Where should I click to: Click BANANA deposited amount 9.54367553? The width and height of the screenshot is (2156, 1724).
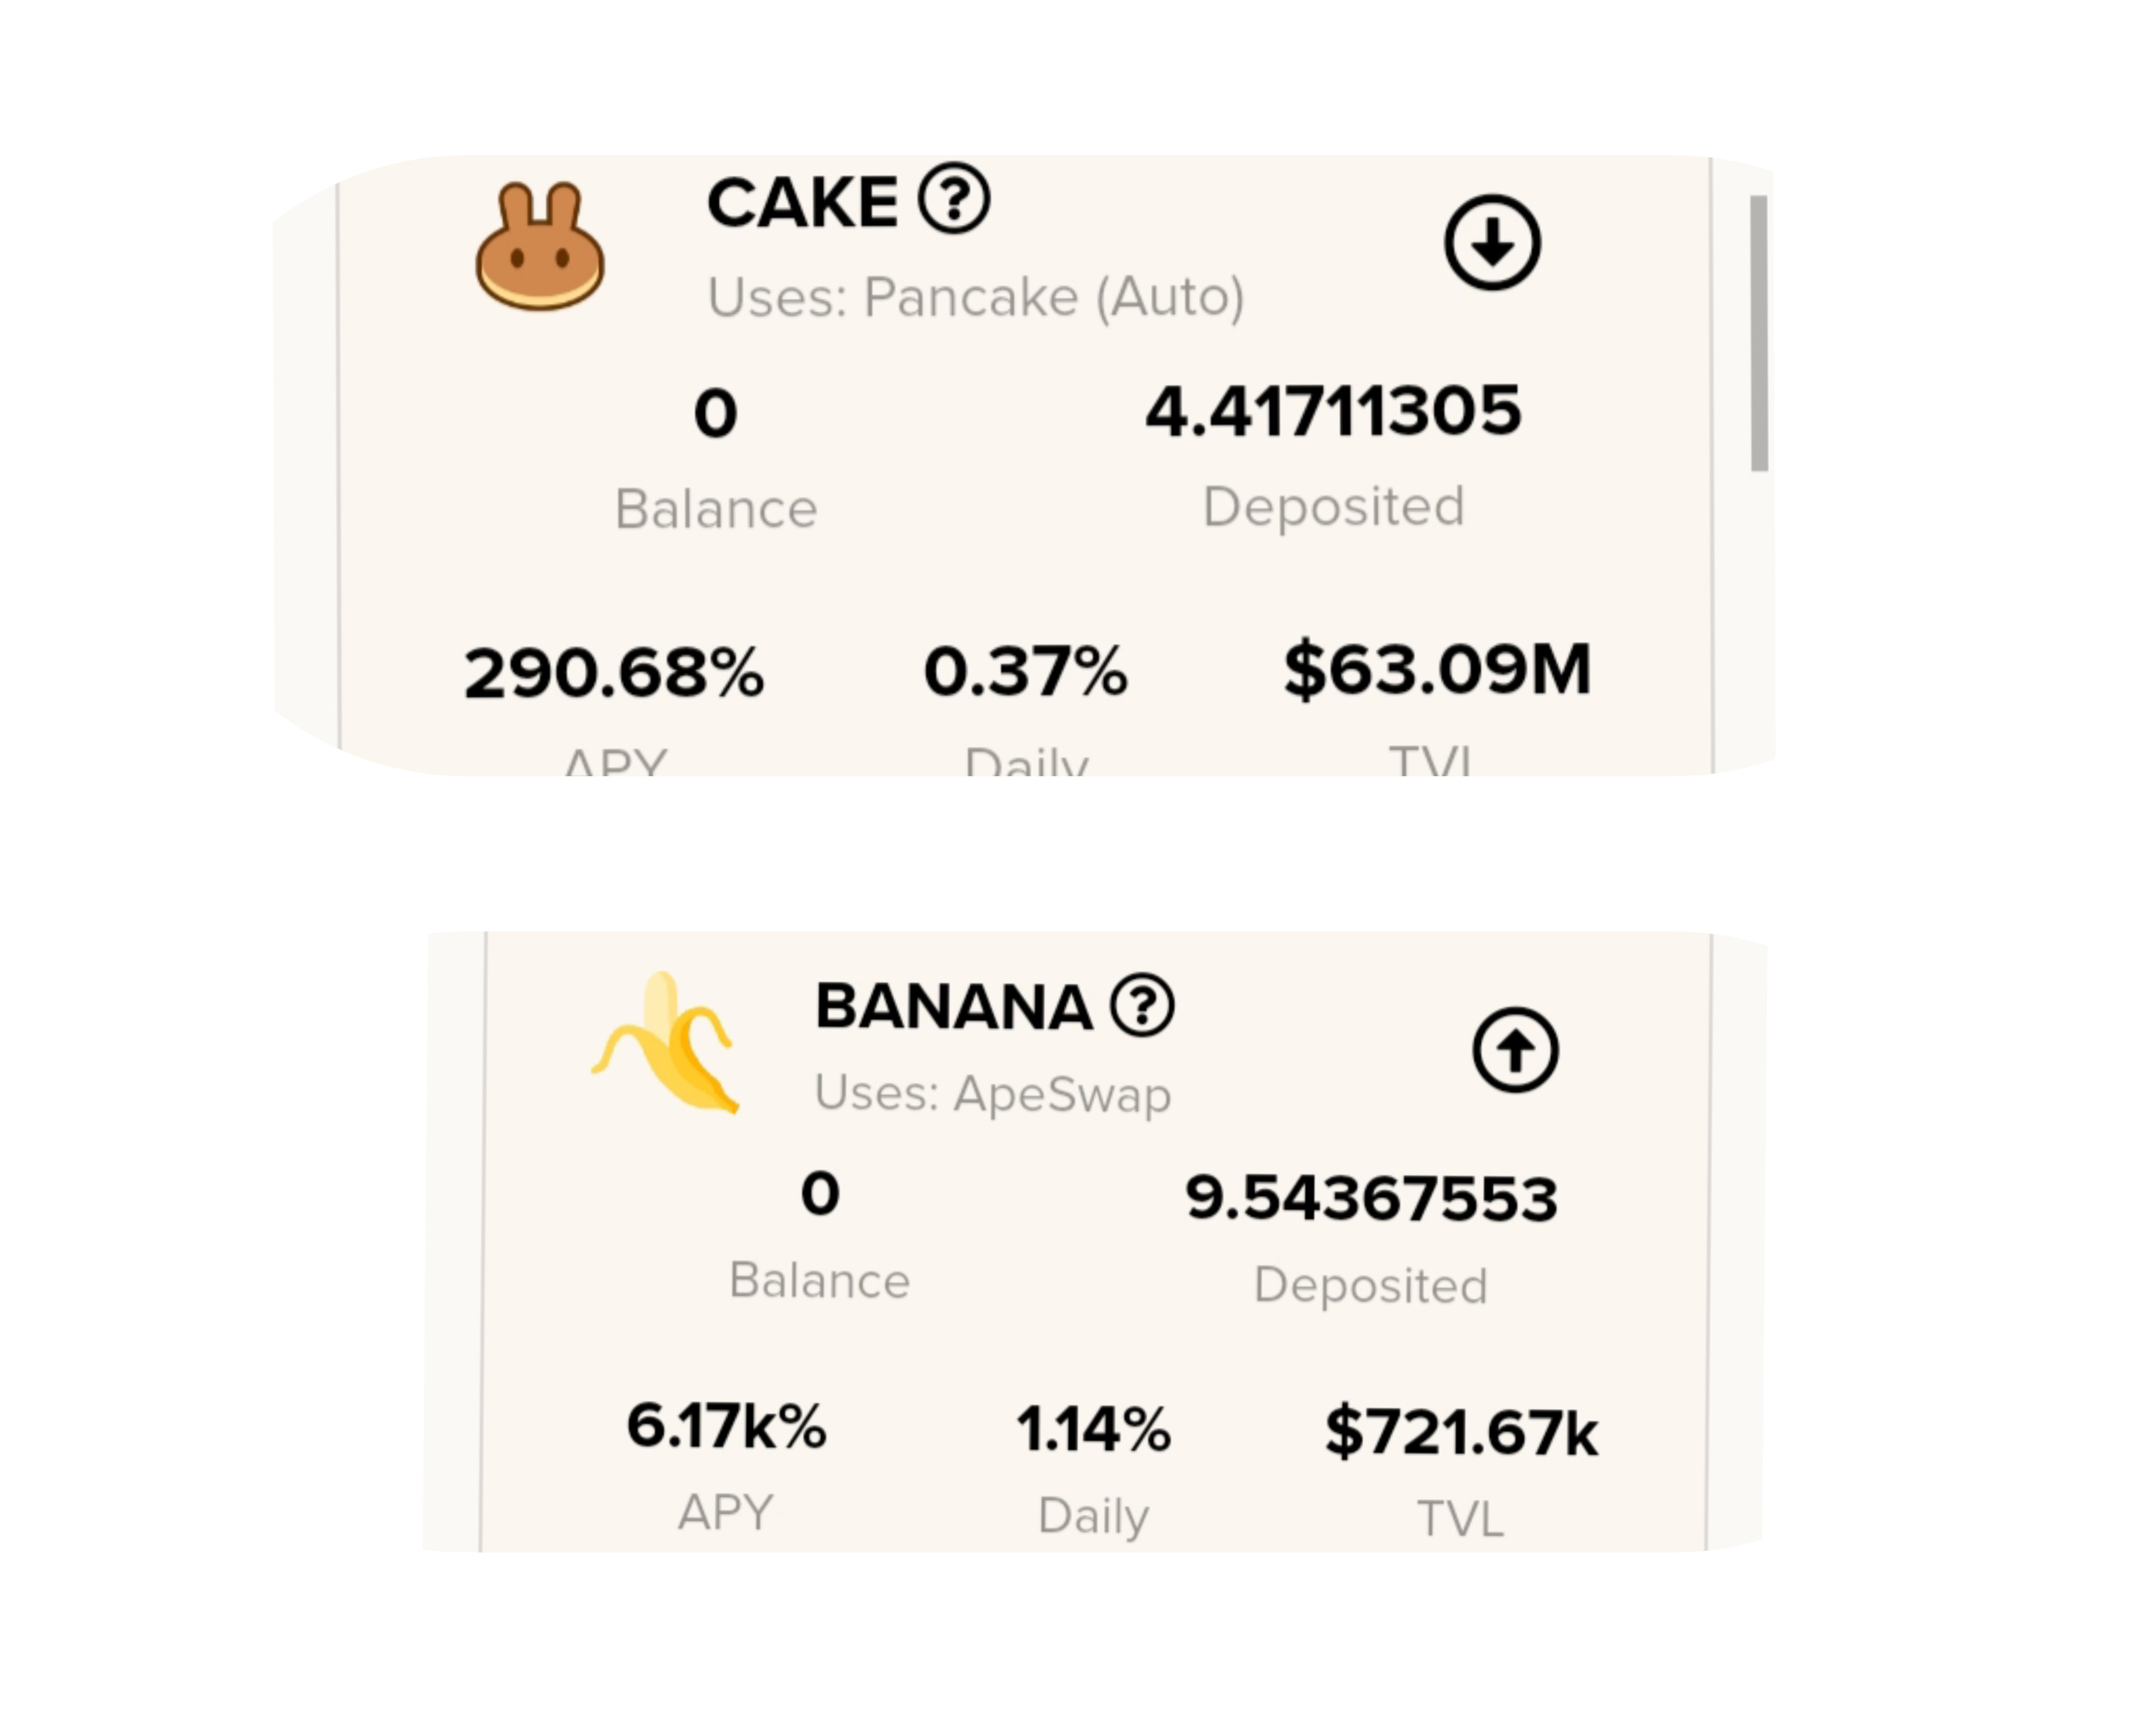[x=1371, y=1198]
